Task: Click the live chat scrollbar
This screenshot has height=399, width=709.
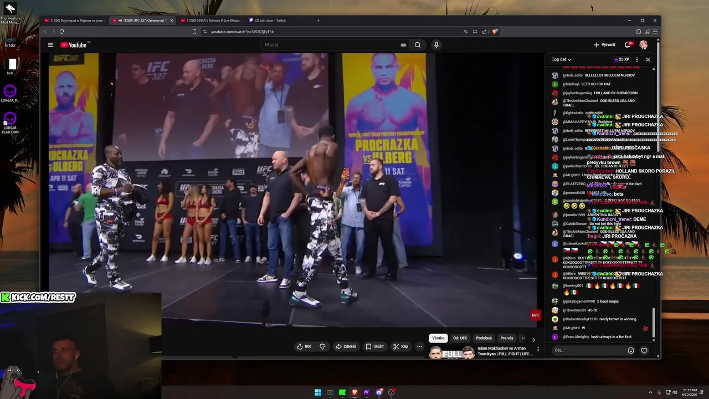Action: 654,321
